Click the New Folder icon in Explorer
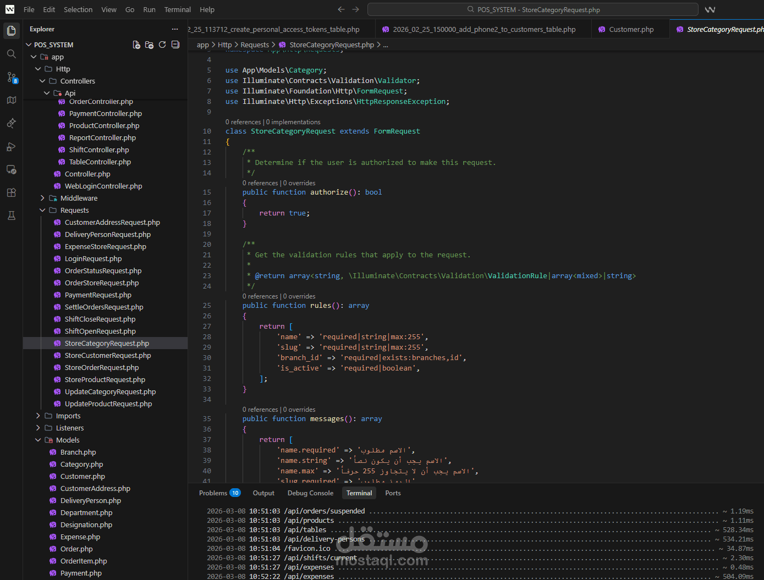764x580 pixels. coord(149,45)
